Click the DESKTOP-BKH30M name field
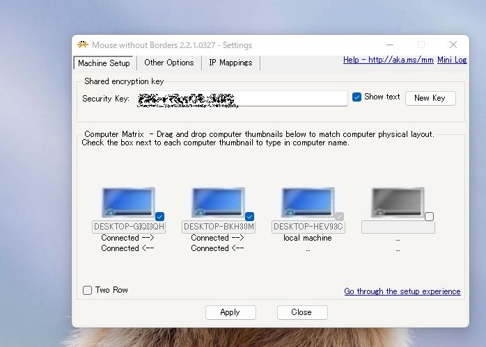Viewport: 486px width, 347px height. tap(219, 227)
